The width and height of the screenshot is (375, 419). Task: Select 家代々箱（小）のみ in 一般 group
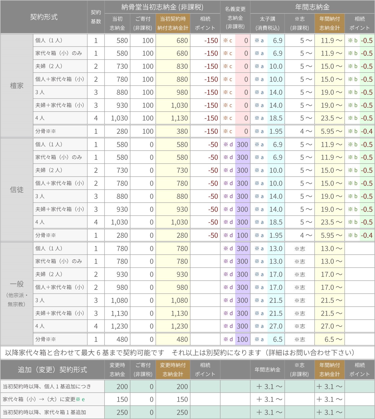point(60,261)
